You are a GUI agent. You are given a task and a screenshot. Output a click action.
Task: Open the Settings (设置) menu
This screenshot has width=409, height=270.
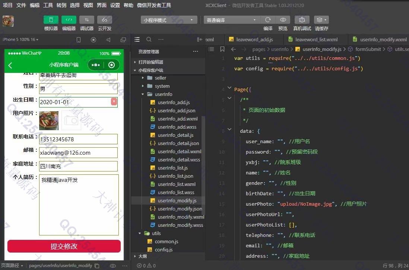point(115,5)
